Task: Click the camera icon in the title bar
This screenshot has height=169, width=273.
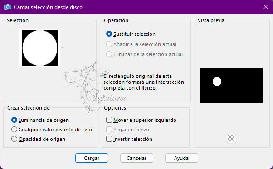Action: (8, 7)
